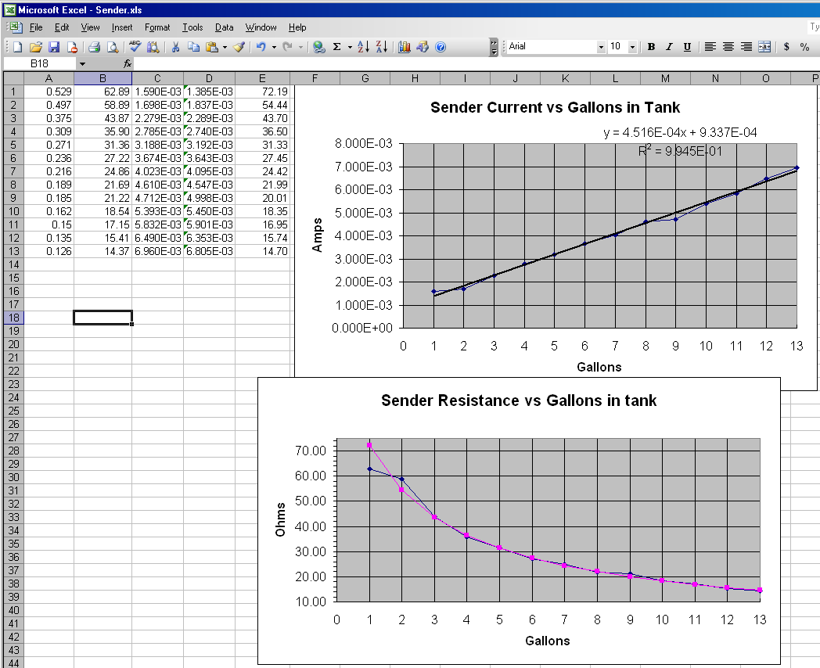Run the ABC spelling check

click(x=135, y=47)
